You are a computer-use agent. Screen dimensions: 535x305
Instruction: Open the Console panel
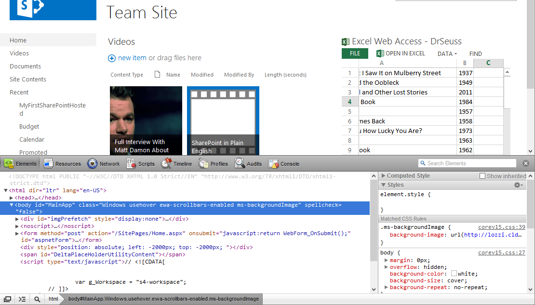(x=284, y=164)
